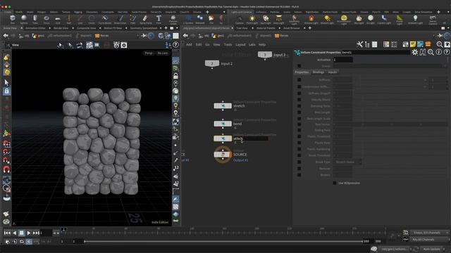Select the Volume Light shelf tool
Screen dimensions: 451x253
coord(311,20)
